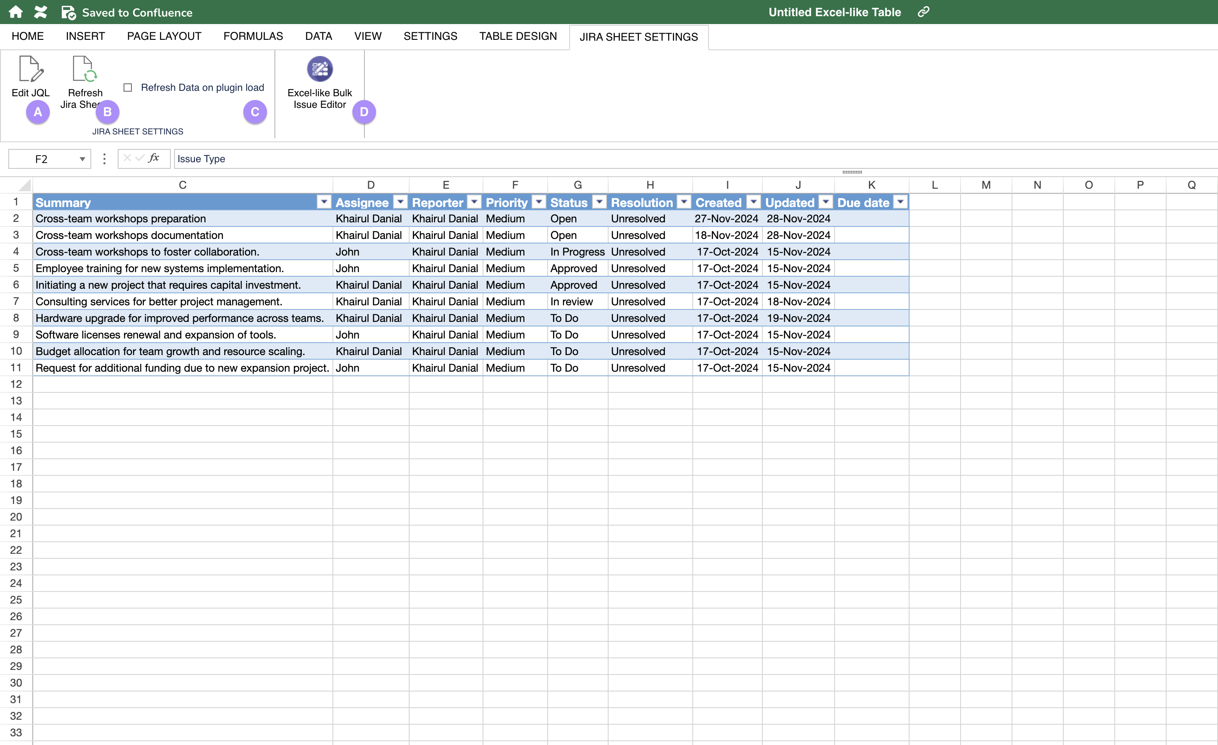Viewport: 1218px width, 745px height.
Task: Open the Summary column filter dropdown
Action: [x=324, y=202]
